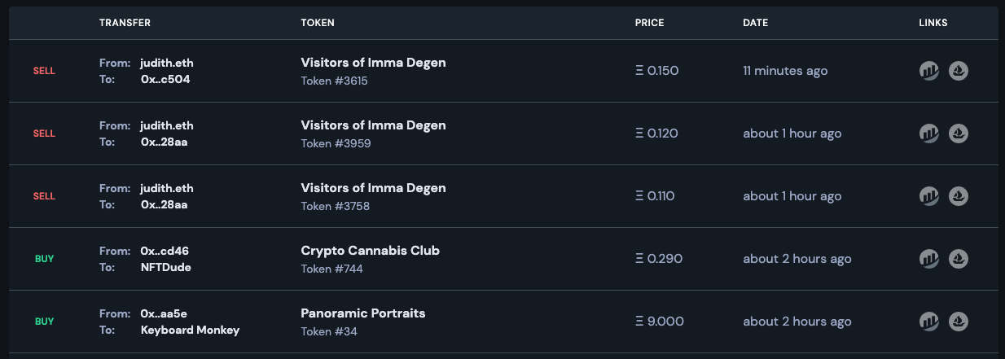
Task: Open OpenSea icon for Panoramic Portraits
Action: (x=959, y=322)
